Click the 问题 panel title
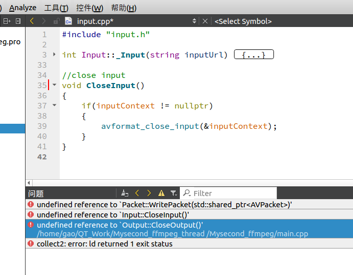Viewport: 353px width, 275px height. pos(36,194)
